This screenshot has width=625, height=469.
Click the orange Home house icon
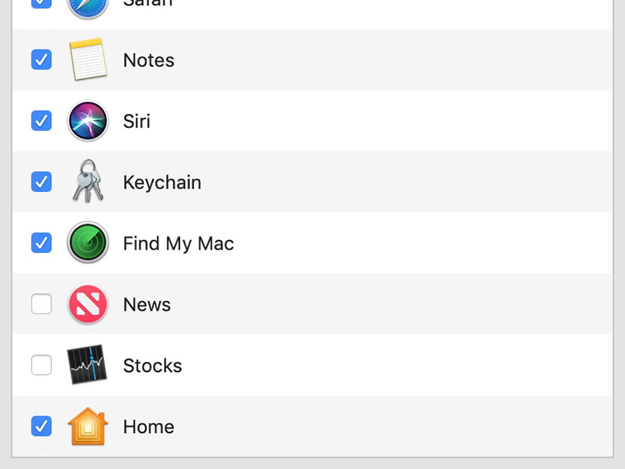(x=87, y=426)
